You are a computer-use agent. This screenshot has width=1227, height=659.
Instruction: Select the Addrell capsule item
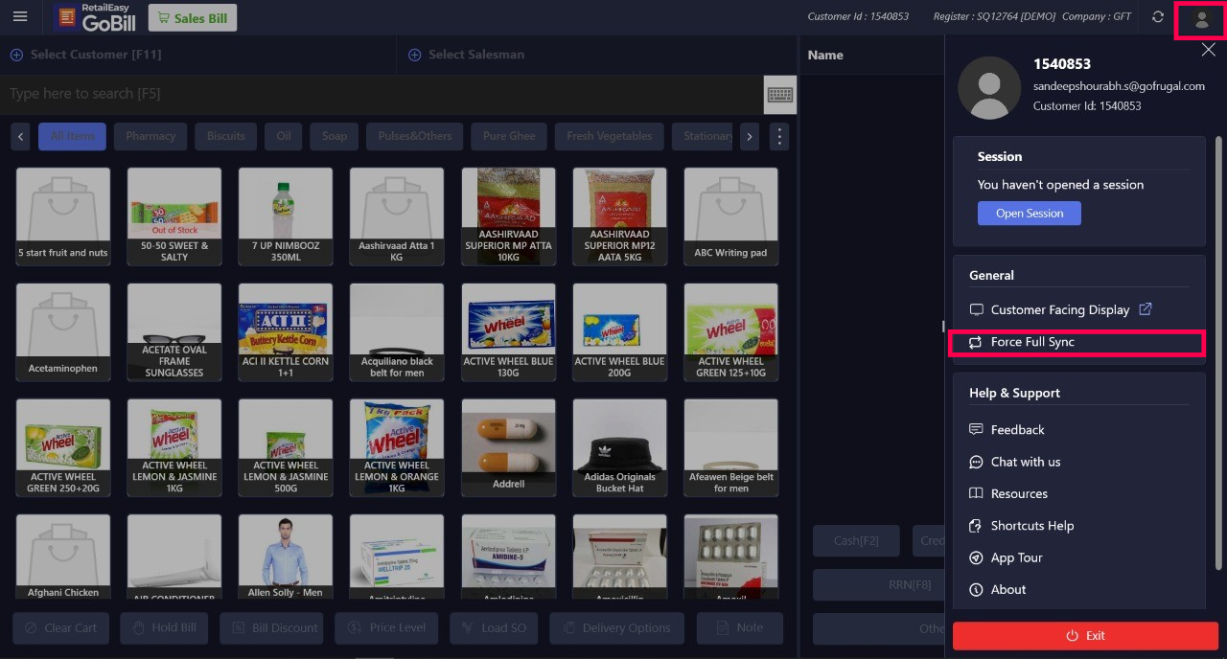click(508, 447)
